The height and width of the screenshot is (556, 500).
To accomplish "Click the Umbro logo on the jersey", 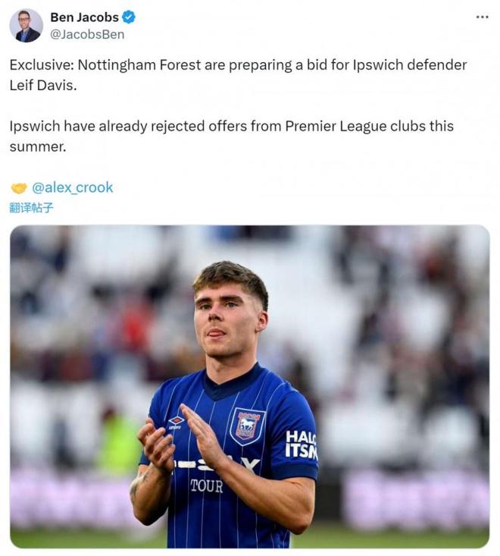I will [x=176, y=422].
